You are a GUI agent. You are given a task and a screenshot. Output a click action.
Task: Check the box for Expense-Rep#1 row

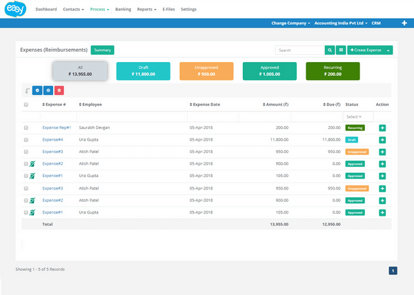pyautogui.click(x=26, y=128)
